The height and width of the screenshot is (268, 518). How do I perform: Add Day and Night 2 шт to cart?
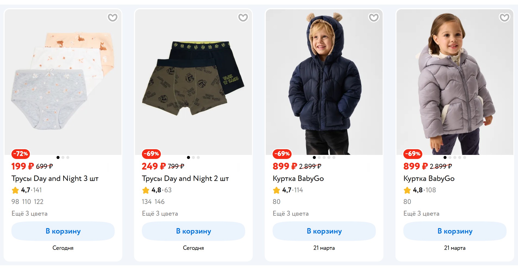194,231
